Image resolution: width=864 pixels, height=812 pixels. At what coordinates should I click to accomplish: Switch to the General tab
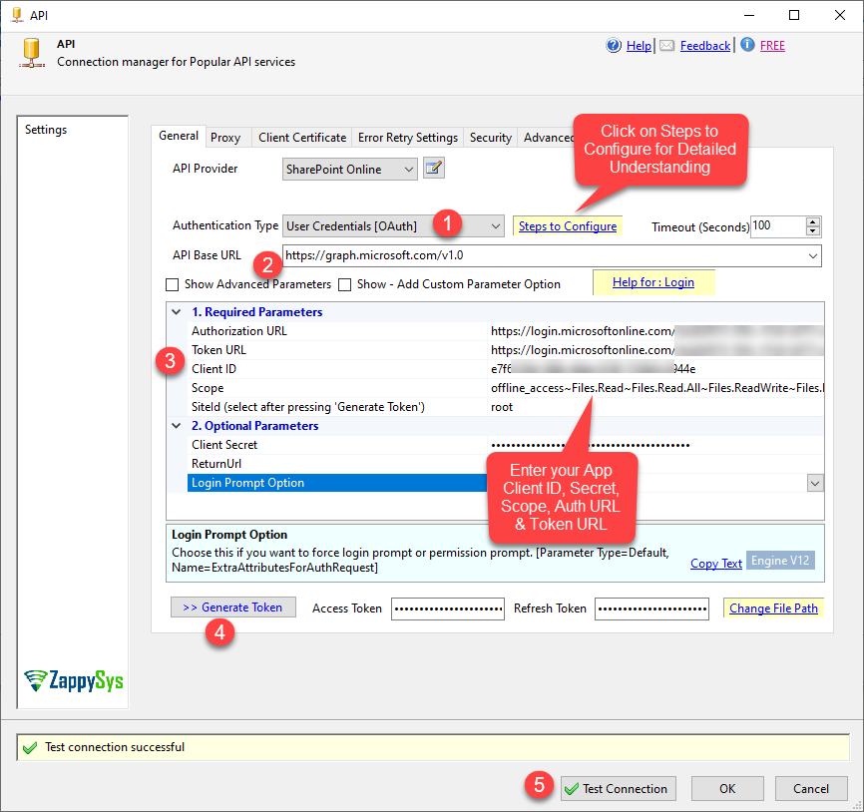(179, 136)
